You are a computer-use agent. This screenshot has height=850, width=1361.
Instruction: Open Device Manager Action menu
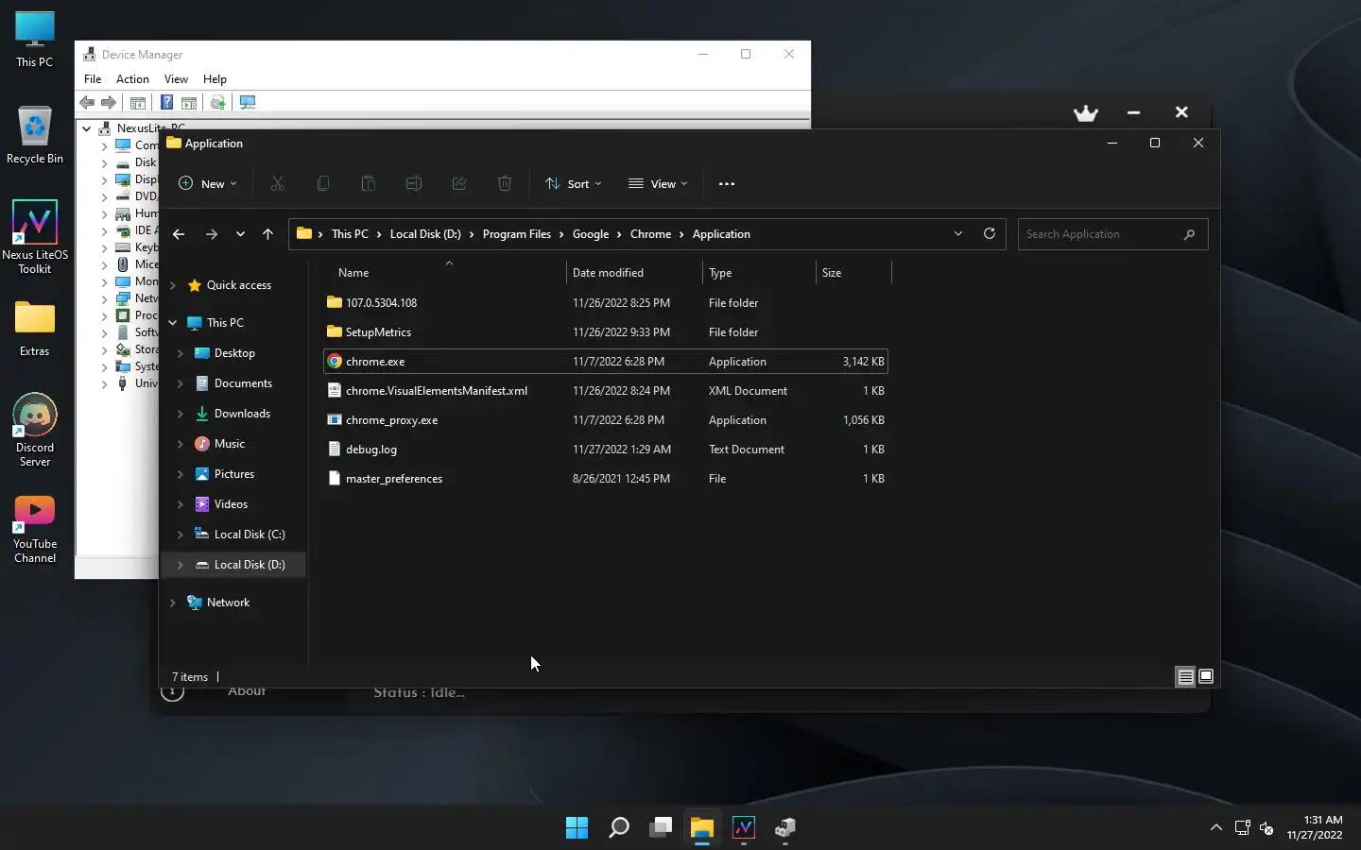coord(132,79)
